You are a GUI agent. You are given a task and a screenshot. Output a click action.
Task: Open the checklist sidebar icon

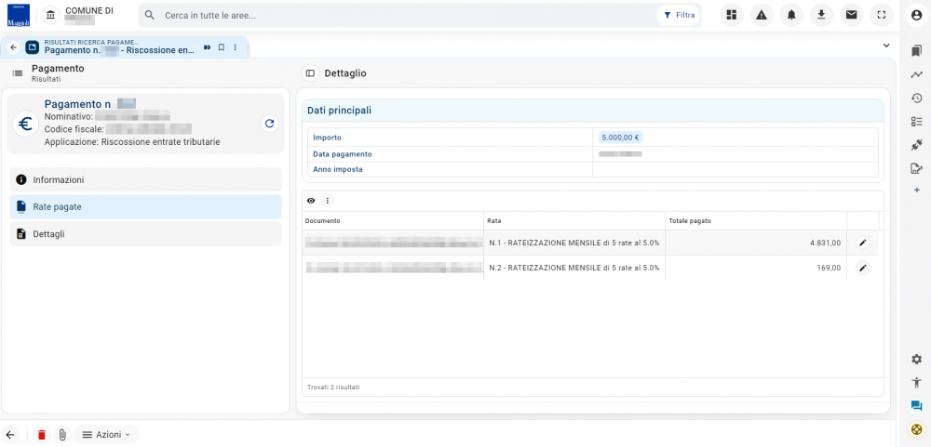(x=916, y=122)
